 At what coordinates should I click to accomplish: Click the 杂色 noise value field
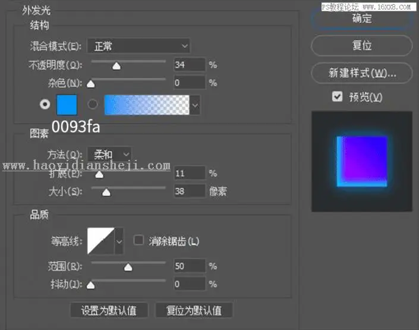[x=189, y=83]
